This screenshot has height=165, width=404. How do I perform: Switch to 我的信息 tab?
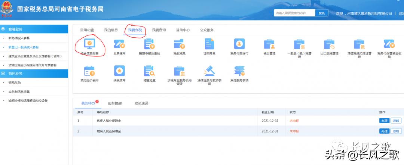pyautogui.click(x=111, y=30)
